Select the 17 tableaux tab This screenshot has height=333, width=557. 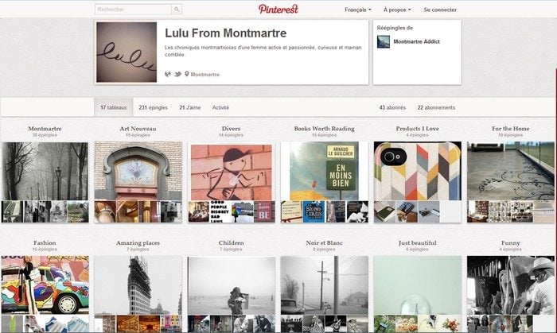[113, 107]
